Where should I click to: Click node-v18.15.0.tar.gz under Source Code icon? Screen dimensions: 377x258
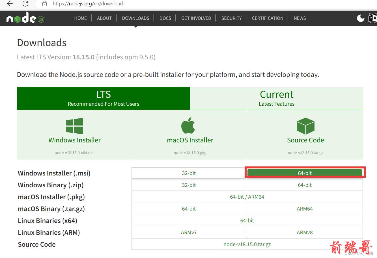pos(305,153)
